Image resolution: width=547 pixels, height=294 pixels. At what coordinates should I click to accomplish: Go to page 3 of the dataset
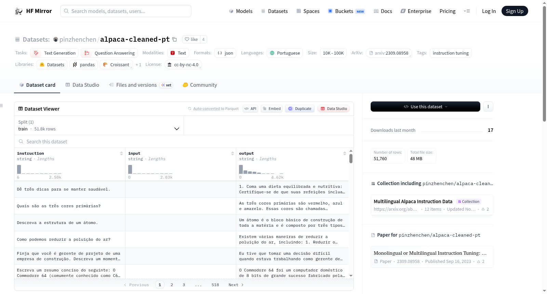tap(184, 285)
